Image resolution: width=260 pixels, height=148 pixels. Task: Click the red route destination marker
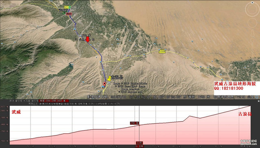[x=104, y=84]
